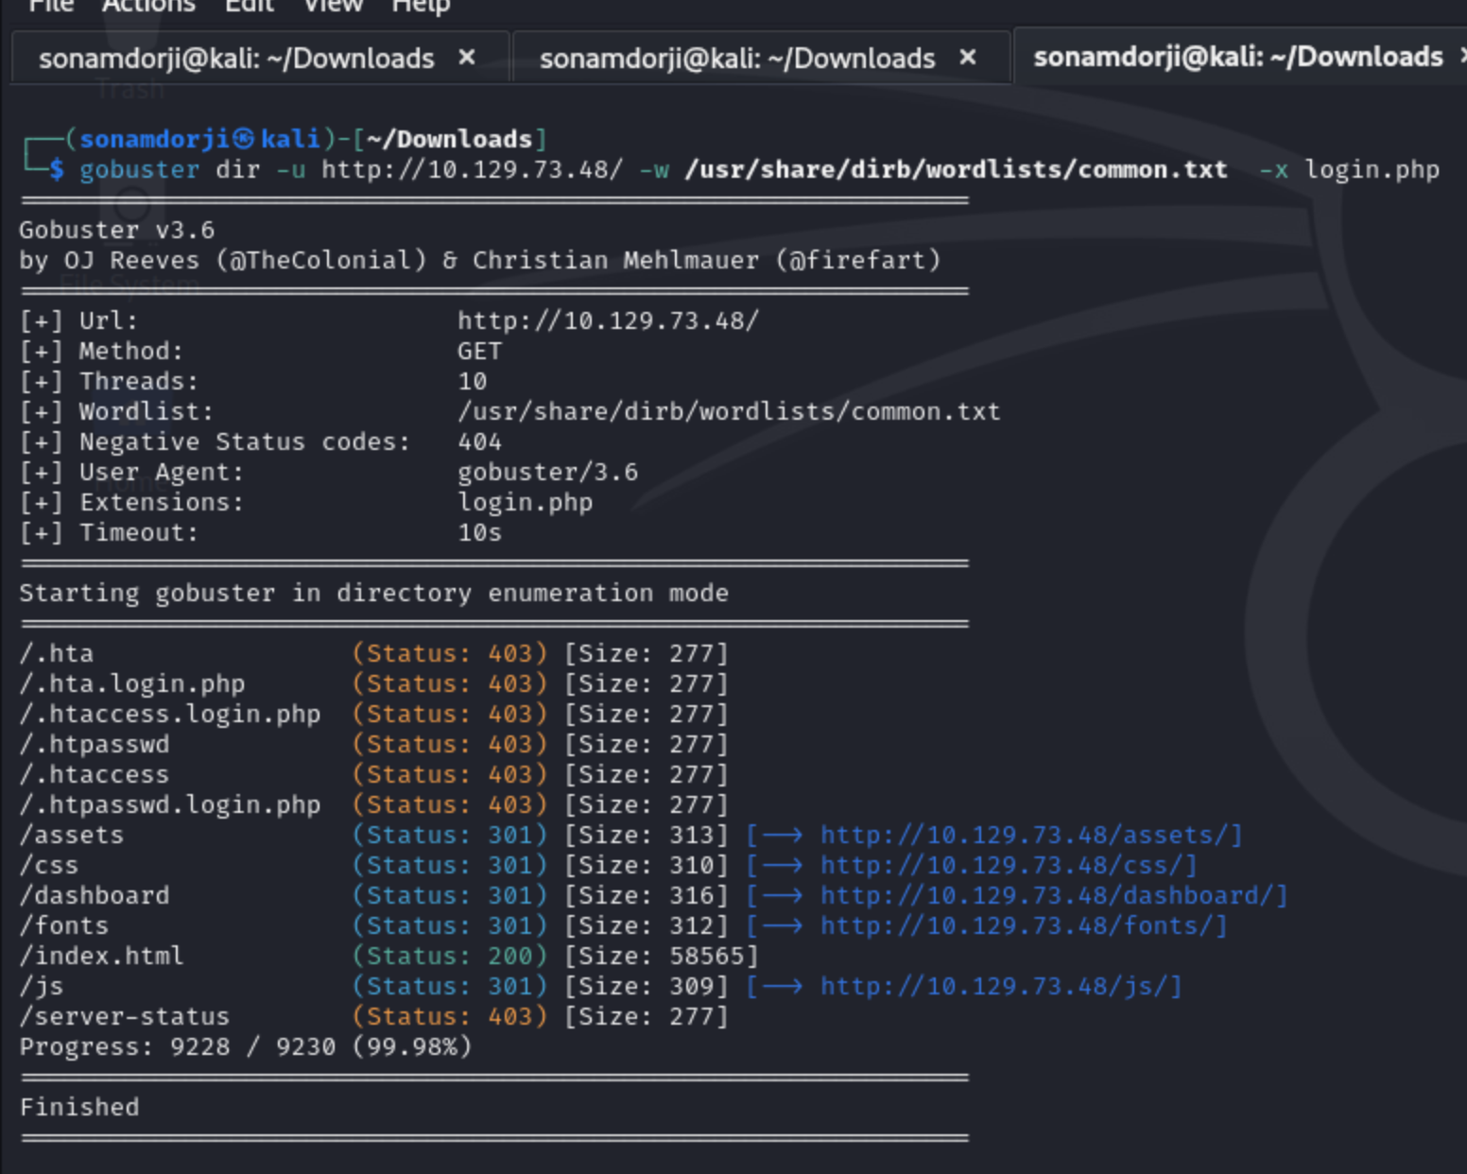This screenshot has width=1467, height=1174.
Task: Click the author credits line by OJ Reeves
Action: 479,261
